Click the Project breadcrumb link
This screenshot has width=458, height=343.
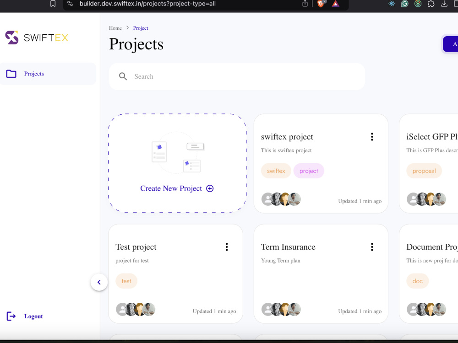tap(141, 28)
